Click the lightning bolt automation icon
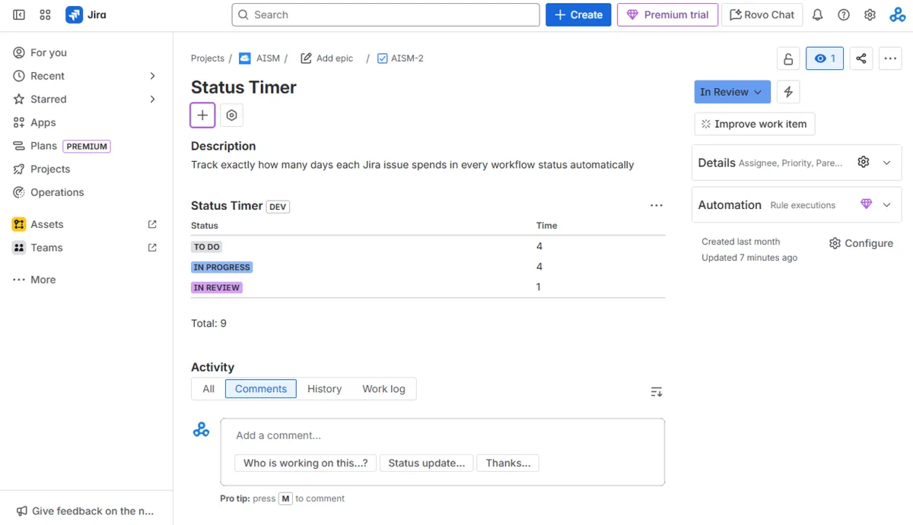This screenshot has width=913, height=525. [788, 92]
